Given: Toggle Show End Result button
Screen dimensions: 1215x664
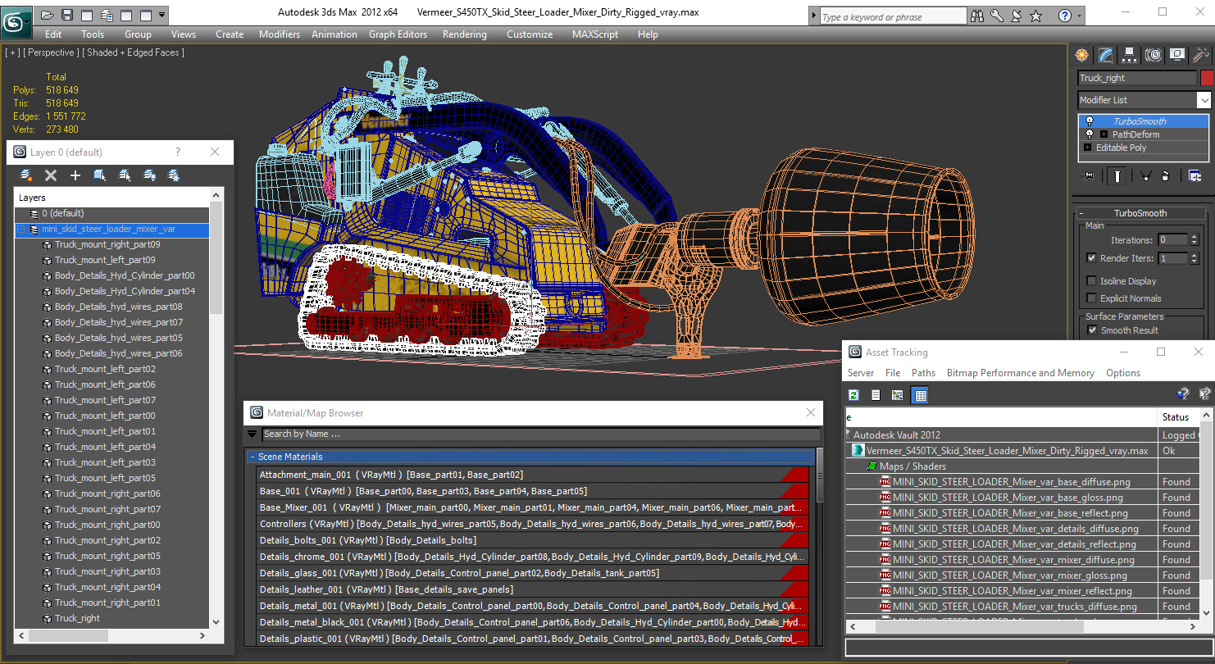Looking at the screenshot, I should point(1117,175).
